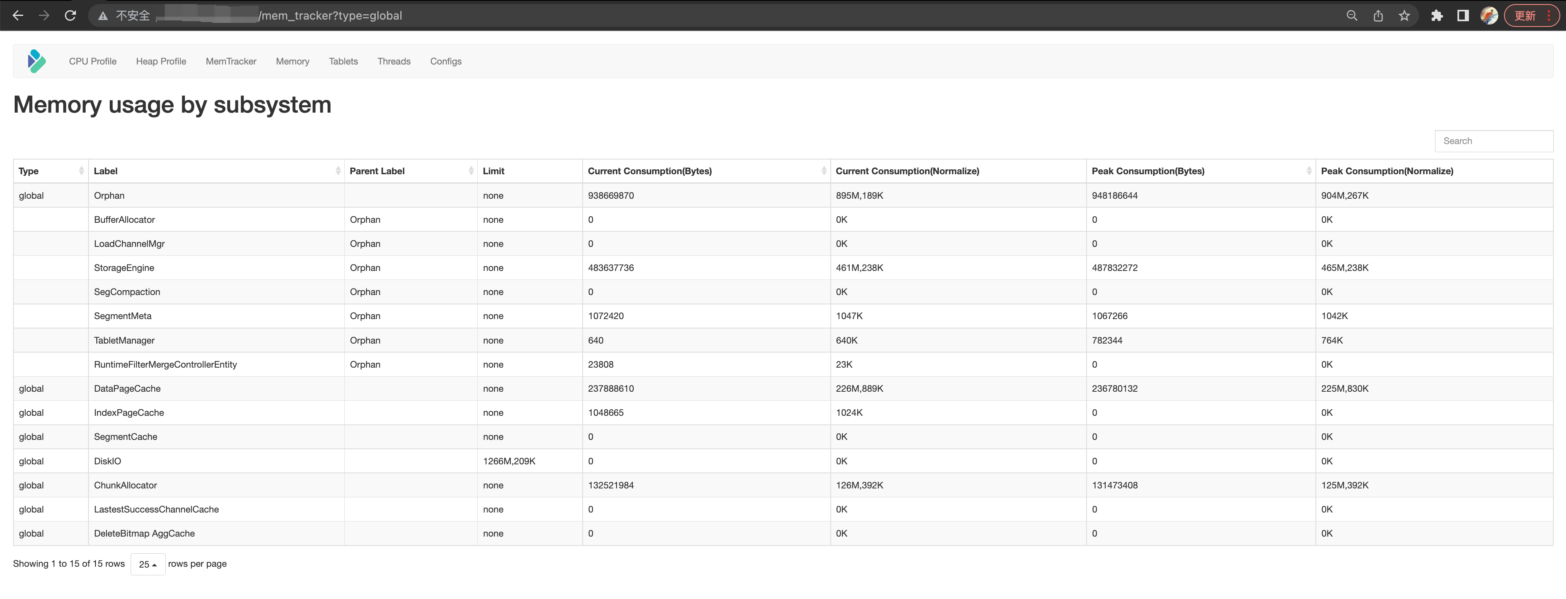Open the Configs page
The width and height of the screenshot is (1566, 599).
click(446, 61)
